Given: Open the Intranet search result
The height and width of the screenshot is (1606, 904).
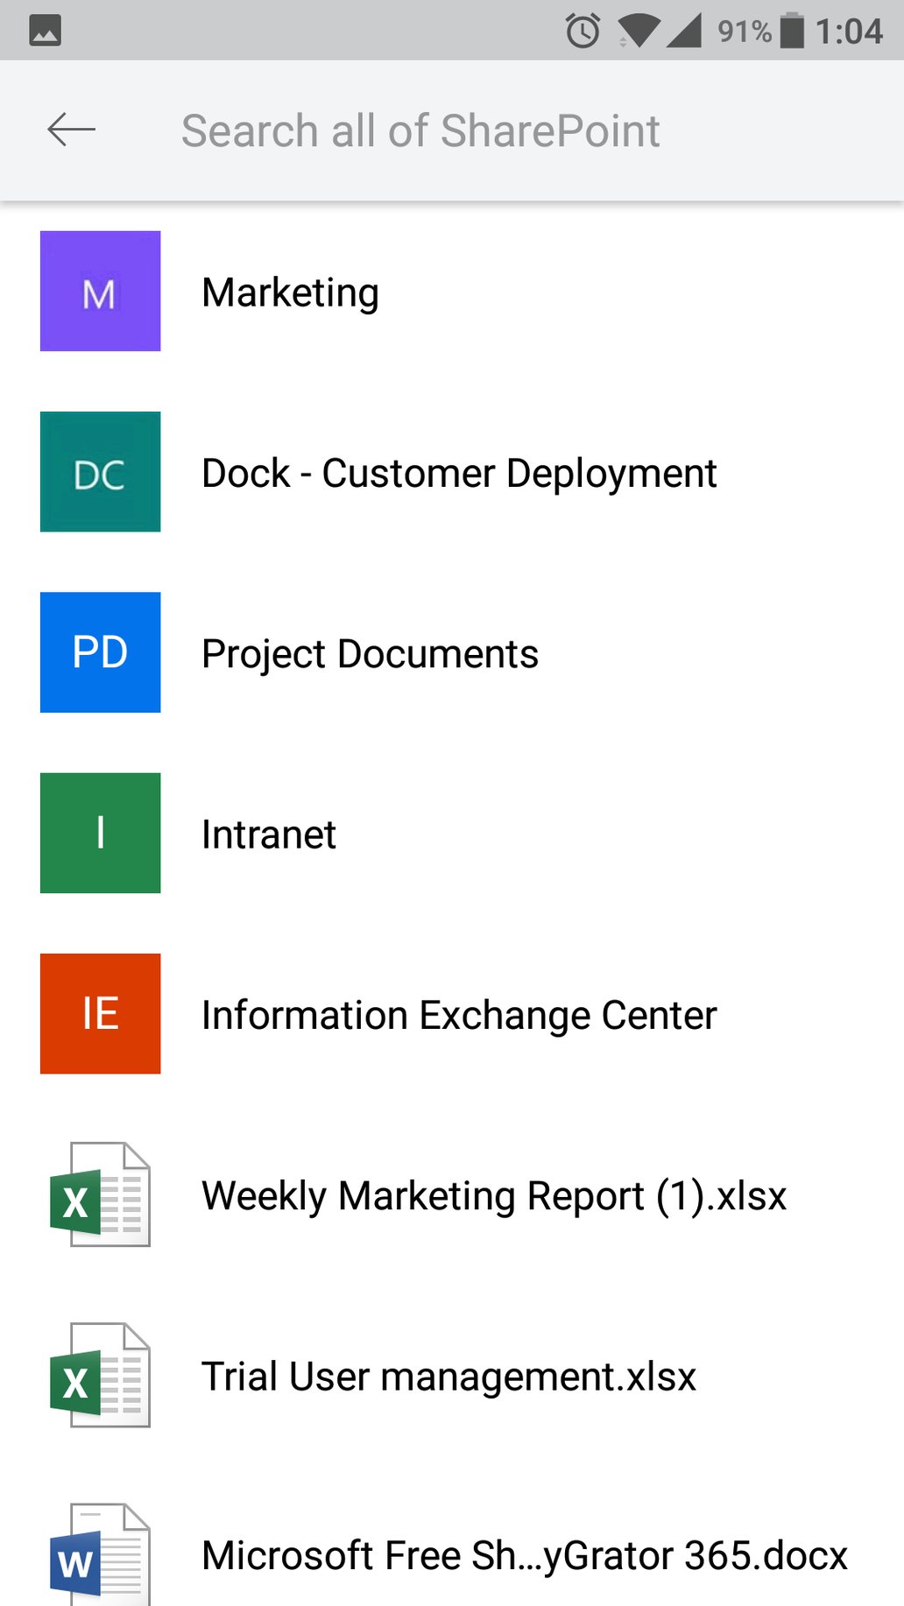Looking at the screenshot, I should pos(268,833).
